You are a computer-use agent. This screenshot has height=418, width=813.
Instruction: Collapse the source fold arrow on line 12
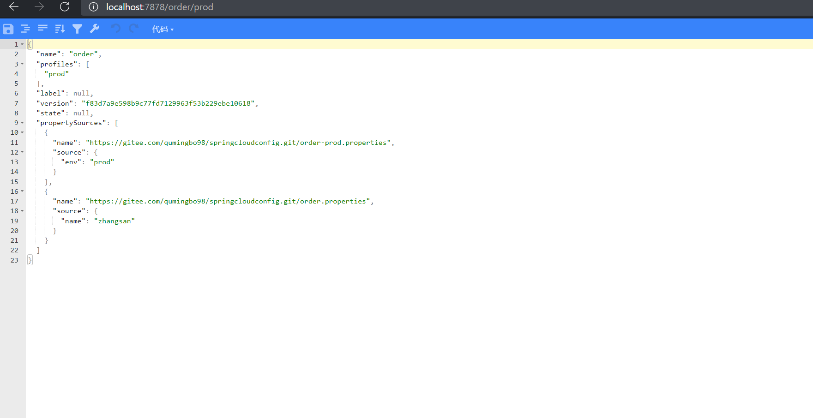point(22,152)
